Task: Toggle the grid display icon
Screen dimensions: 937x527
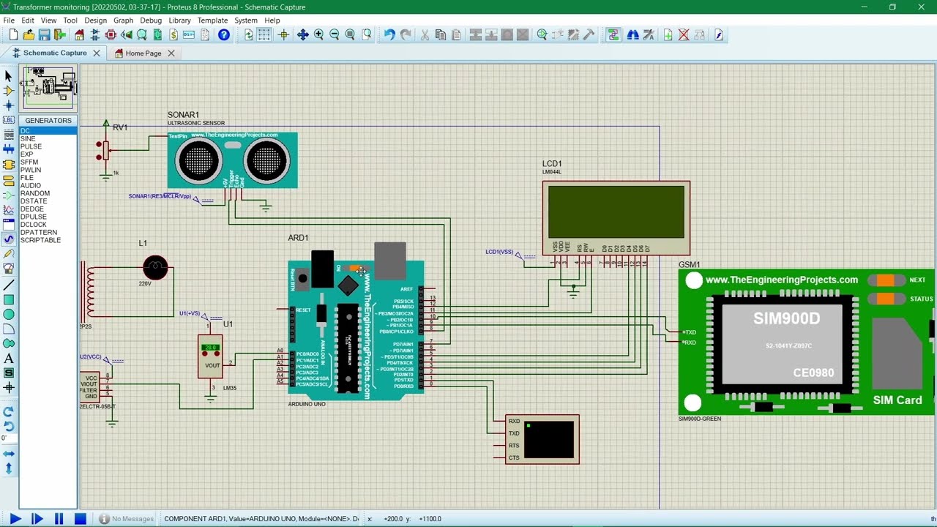Action: coord(264,34)
